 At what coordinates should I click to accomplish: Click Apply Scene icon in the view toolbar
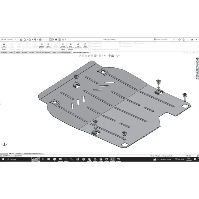(113, 56)
